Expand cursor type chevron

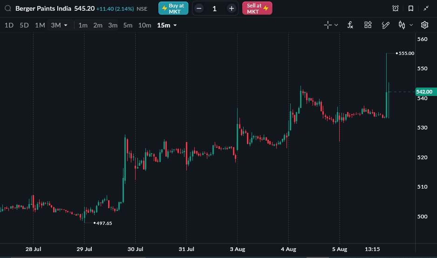coord(336,25)
